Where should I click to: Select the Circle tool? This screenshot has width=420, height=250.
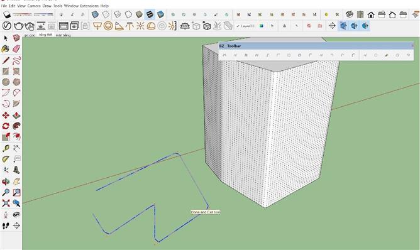pyautogui.click(x=6, y=82)
